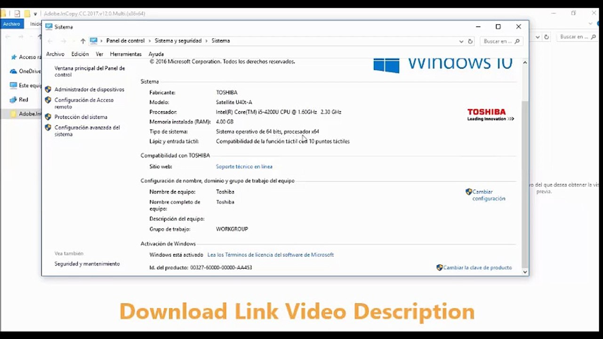Click the Intel Core i5-4200U processor text
This screenshot has height=339, width=603.
[279, 112]
